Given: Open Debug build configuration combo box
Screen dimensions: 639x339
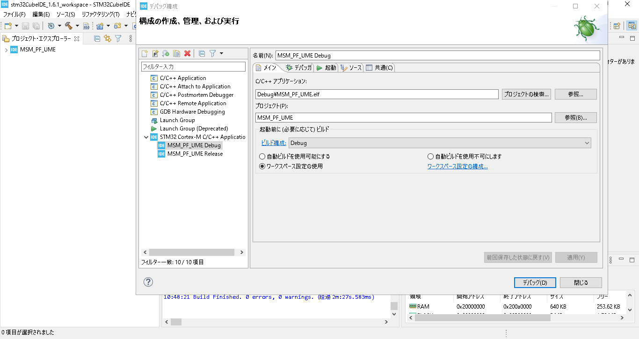Looking at the screenshot, I should click(x=440, y=143).
